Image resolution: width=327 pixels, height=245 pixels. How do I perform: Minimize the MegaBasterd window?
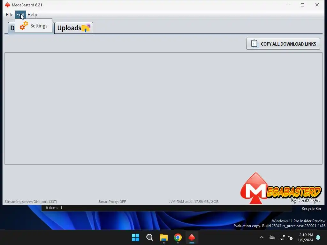coord(288,5)
